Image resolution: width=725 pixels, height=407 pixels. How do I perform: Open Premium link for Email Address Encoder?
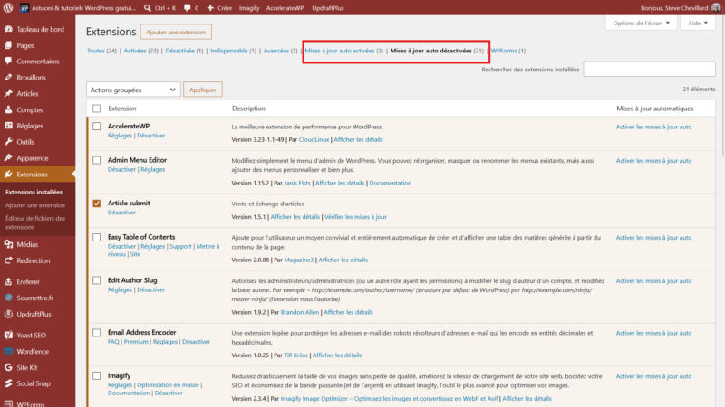coord(136,342)
